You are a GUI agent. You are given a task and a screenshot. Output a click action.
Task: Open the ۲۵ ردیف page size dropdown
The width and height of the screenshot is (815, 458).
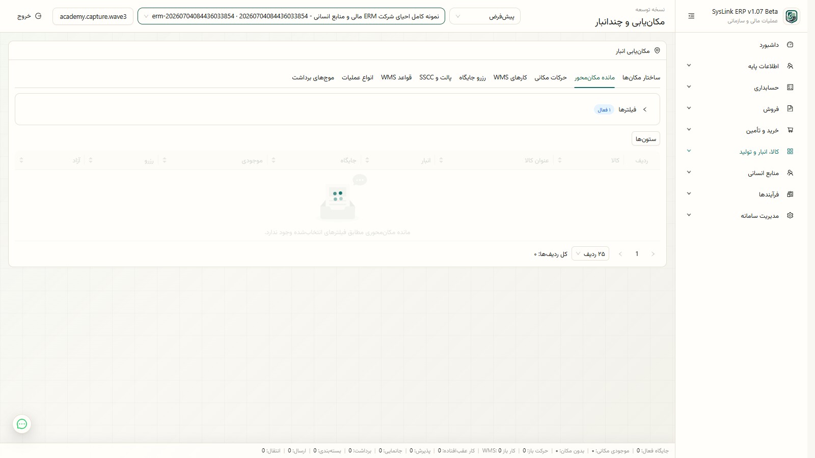coord(590,254)
